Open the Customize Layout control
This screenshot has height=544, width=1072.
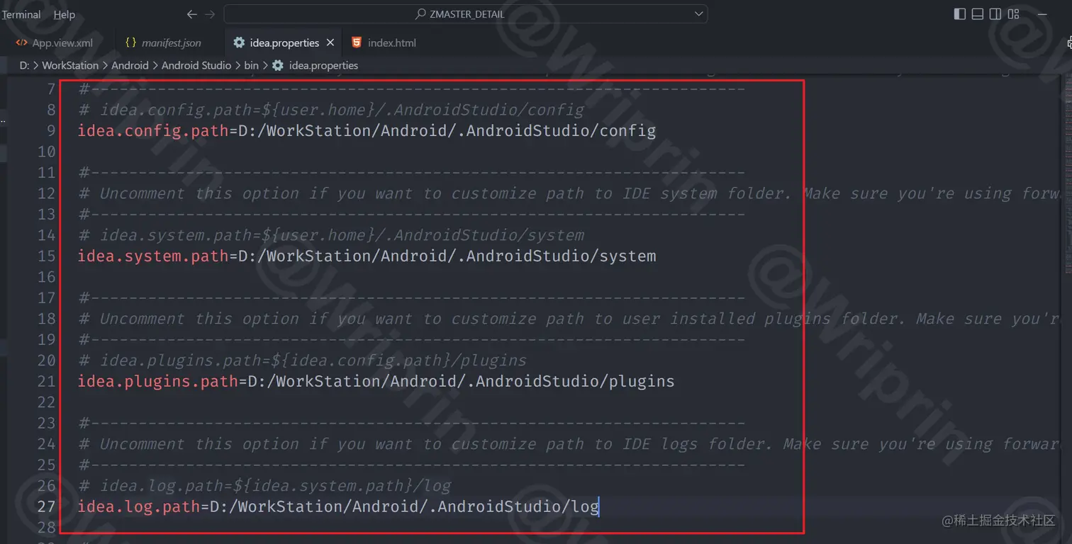tap(1012, 13)
